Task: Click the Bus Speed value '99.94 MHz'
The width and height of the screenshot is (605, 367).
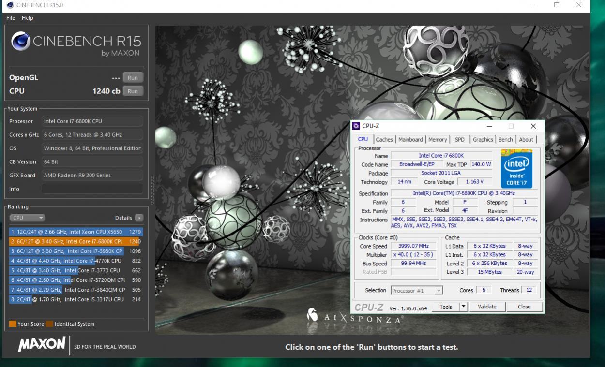Action: click(x=413, y=264)
